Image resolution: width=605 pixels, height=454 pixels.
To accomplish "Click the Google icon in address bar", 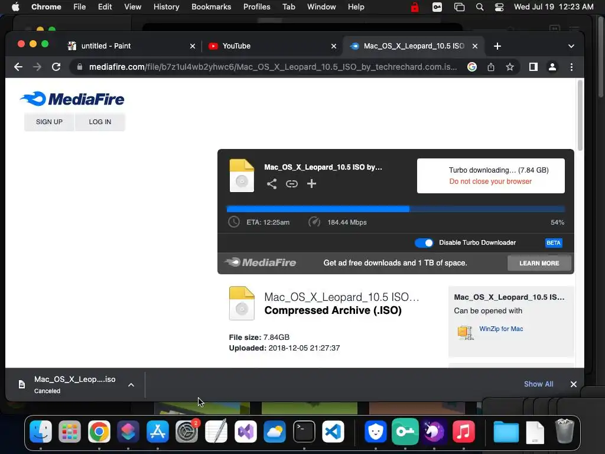I will (471, 67).
